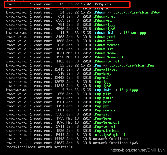Click the ifdown-sit script name
The height and width of the screenshot is (155, 167).
coord(103,49)
